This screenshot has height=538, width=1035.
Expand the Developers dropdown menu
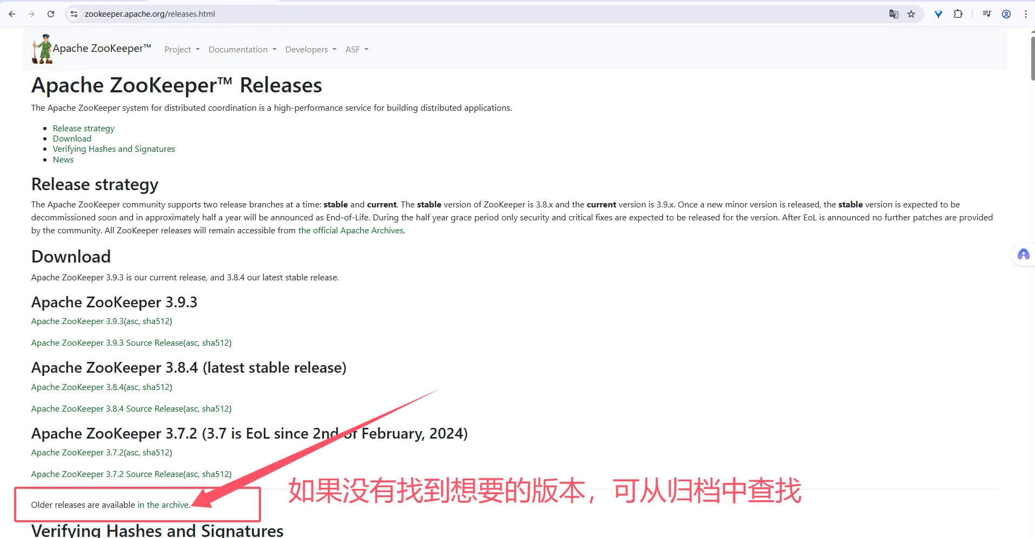click(311, 50)
